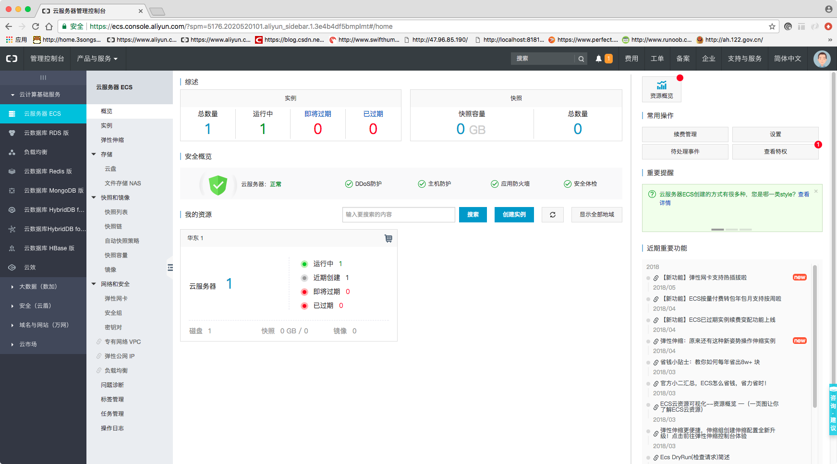Click the 设置 button under 常用操作
Viewport: 837px width, 464px height.
click(776, 134)
